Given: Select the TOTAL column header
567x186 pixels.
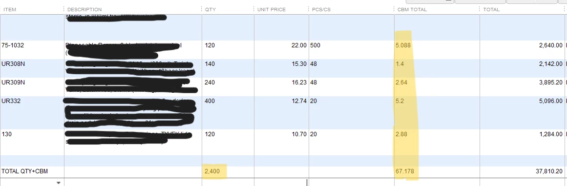Looking at the screenshot, I should 491,9.
